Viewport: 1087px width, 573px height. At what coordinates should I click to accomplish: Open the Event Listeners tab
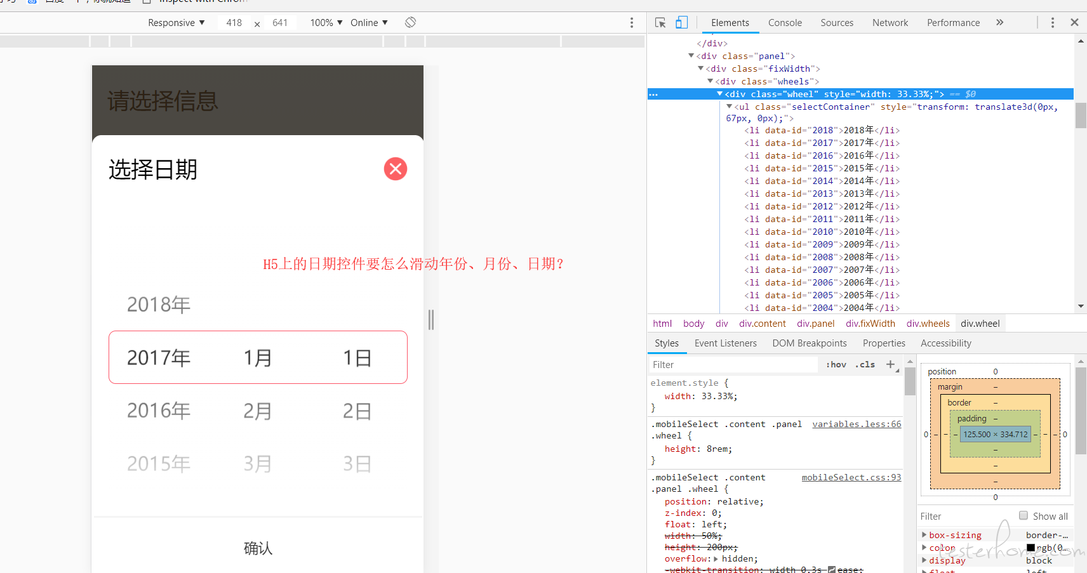(x=726, y=343)
